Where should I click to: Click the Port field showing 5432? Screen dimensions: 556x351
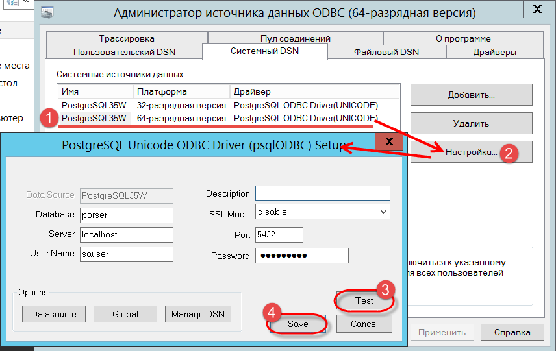click(x=279, y=234)
